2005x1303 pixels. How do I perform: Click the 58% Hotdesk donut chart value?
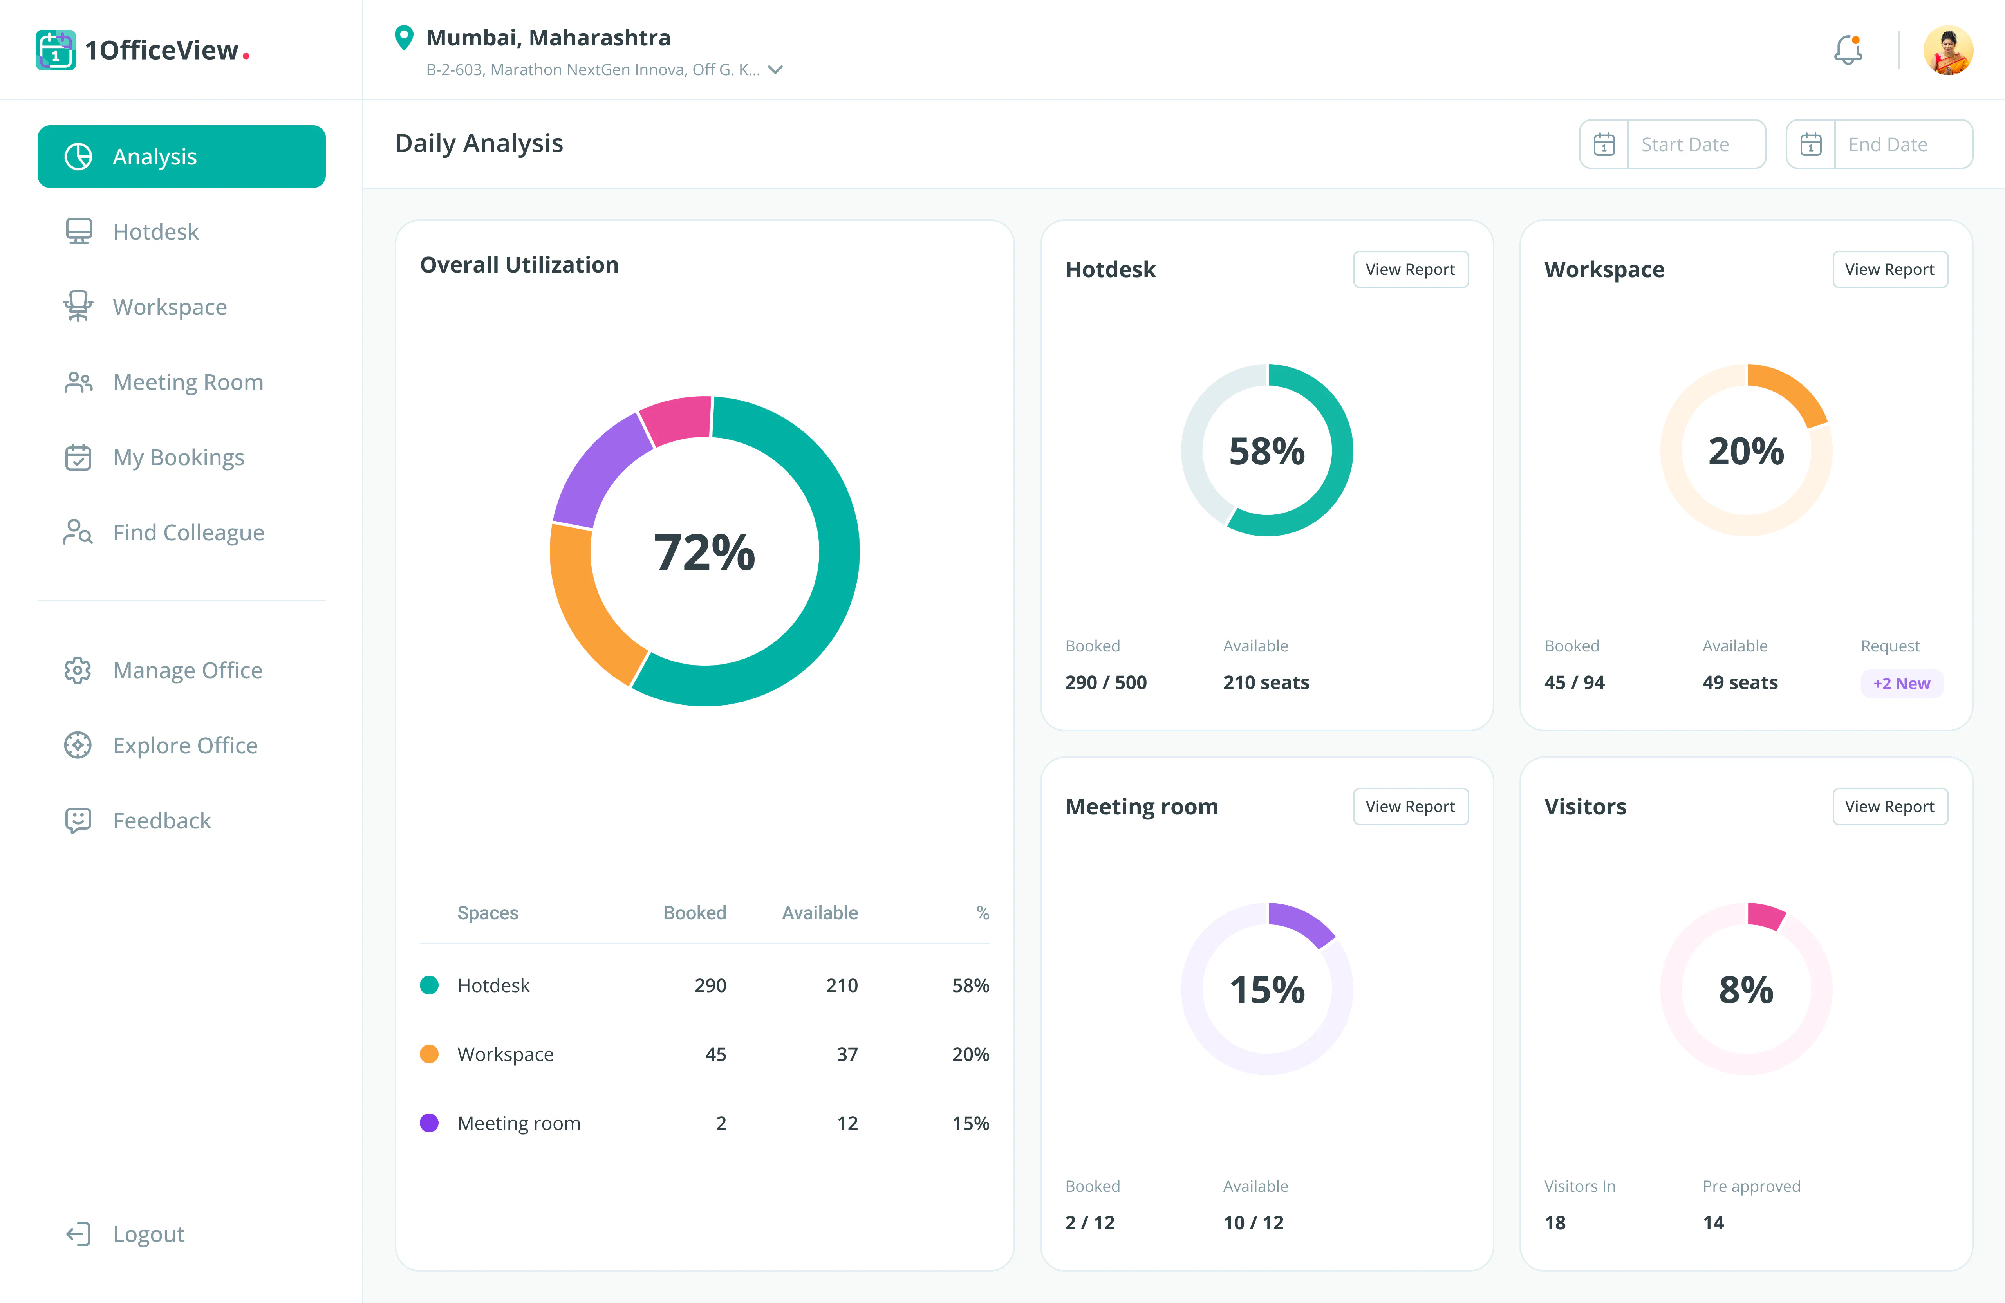point(1267,451)
